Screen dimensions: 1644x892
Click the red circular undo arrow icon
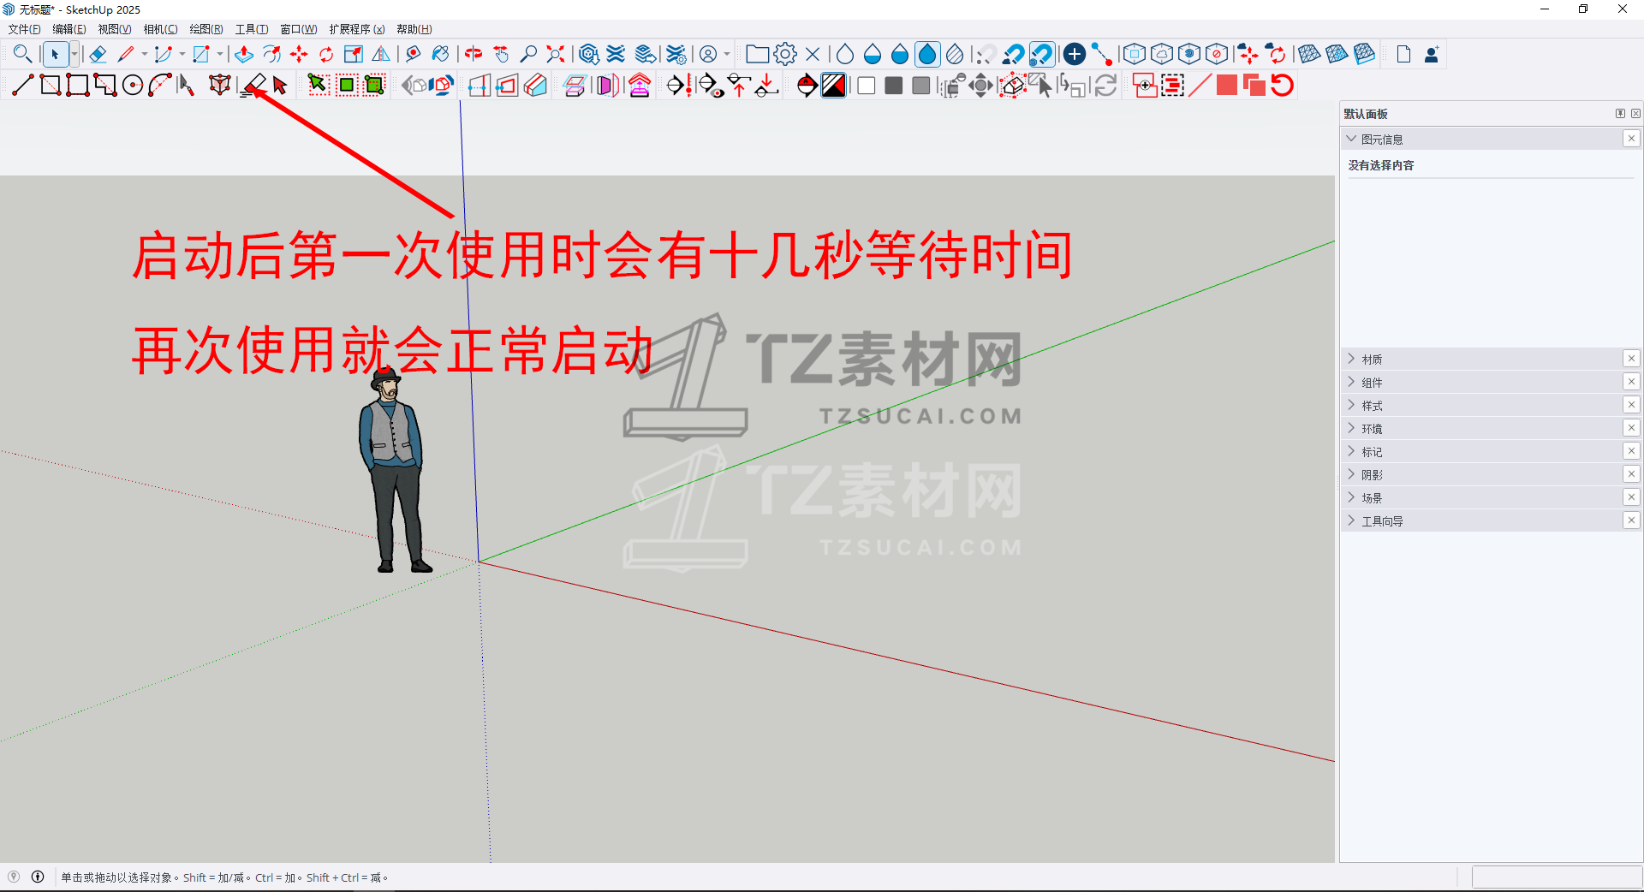(x=1282, y=86)
